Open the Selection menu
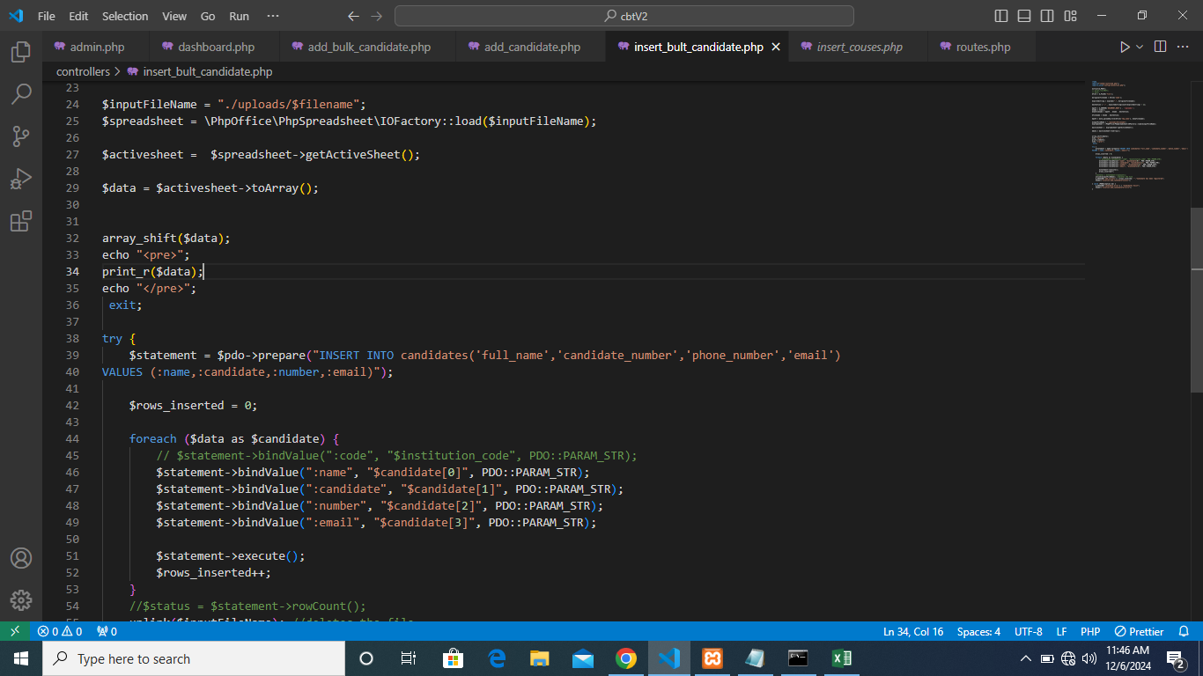This screenshot has width=1203, height=676. coord(125,16)
